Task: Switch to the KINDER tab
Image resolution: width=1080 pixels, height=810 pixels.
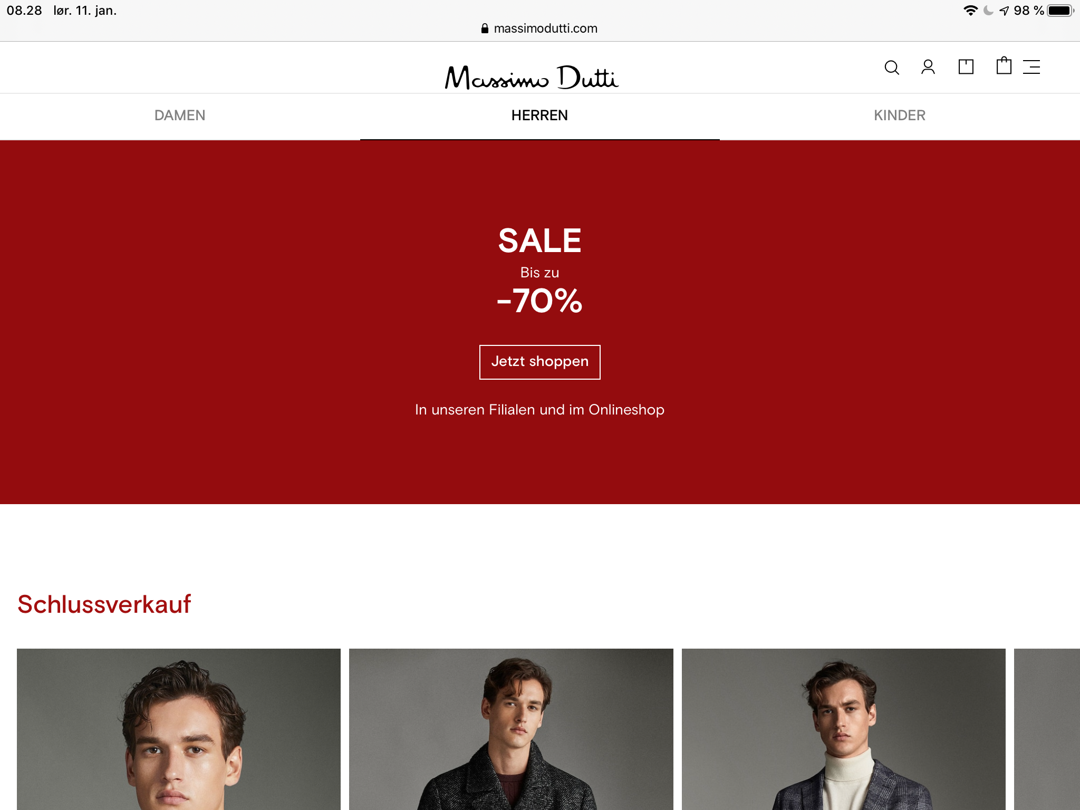Action: tap(900, 115)
